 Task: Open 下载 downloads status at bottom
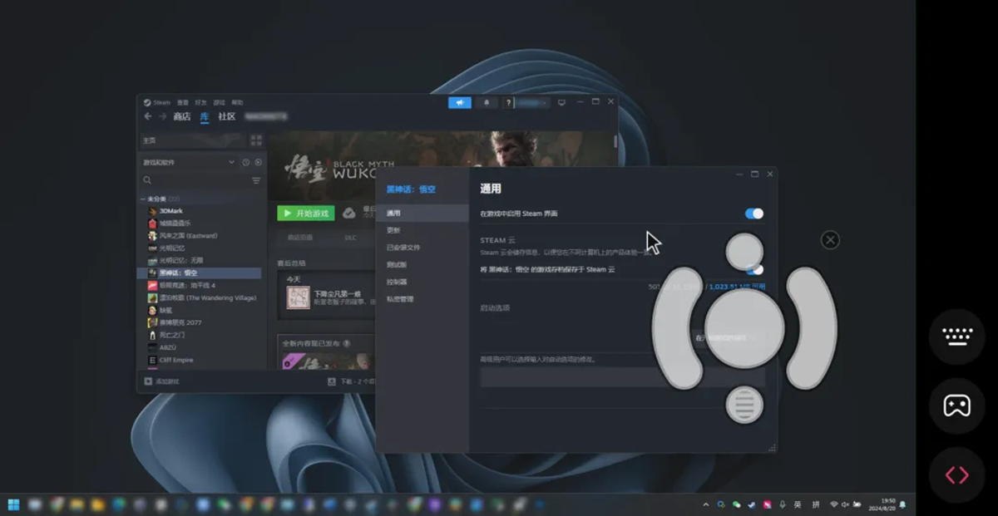pos(350,381)
